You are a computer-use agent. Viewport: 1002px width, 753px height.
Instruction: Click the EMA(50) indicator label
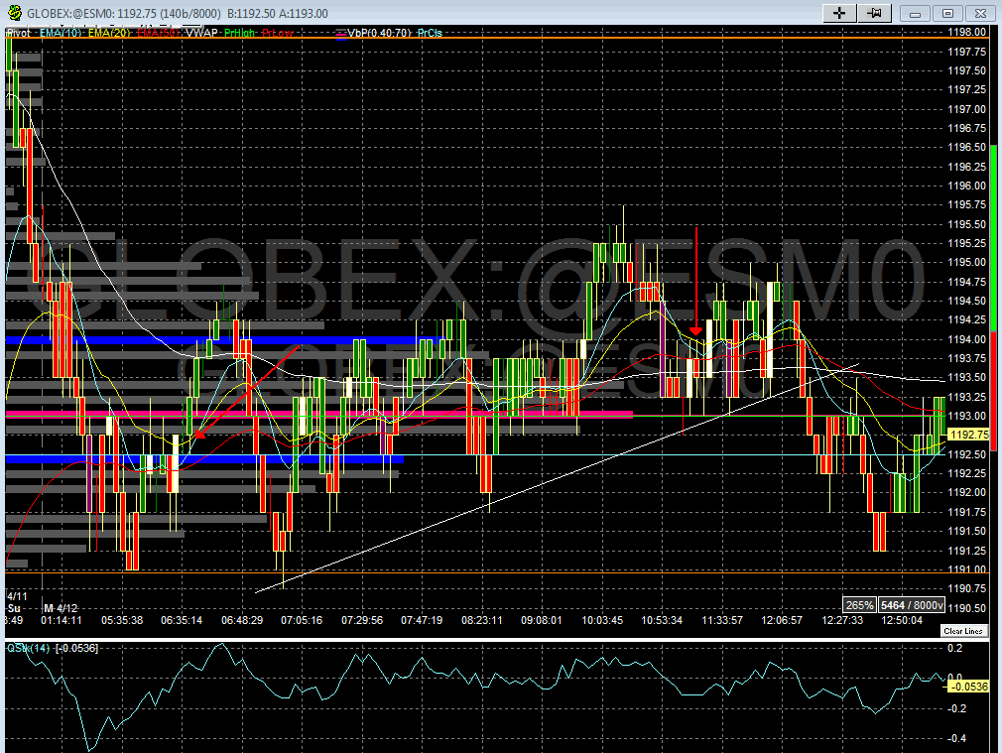157,33
